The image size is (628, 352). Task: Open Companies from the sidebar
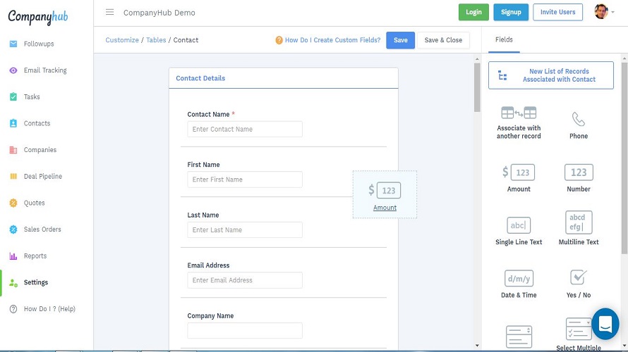click(x=40, y=150)
